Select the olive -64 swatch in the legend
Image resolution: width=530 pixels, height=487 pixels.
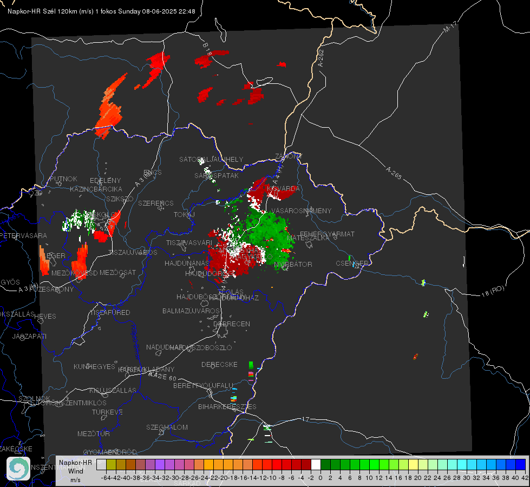click(x=111, y=464)
